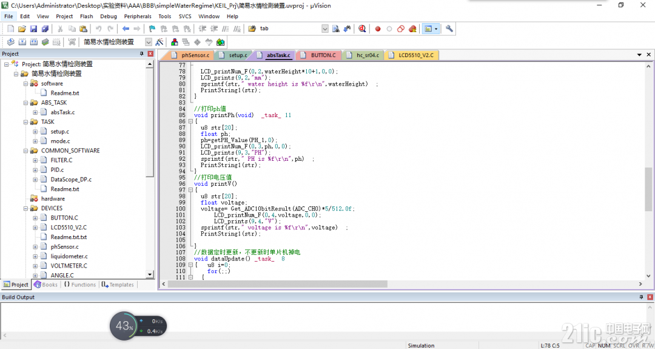Switch to the BUTTON.C editor tab

[x=319, y=55]
